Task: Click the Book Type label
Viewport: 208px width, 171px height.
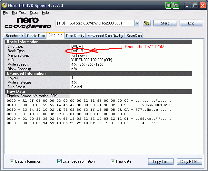Action: [16, 51]
